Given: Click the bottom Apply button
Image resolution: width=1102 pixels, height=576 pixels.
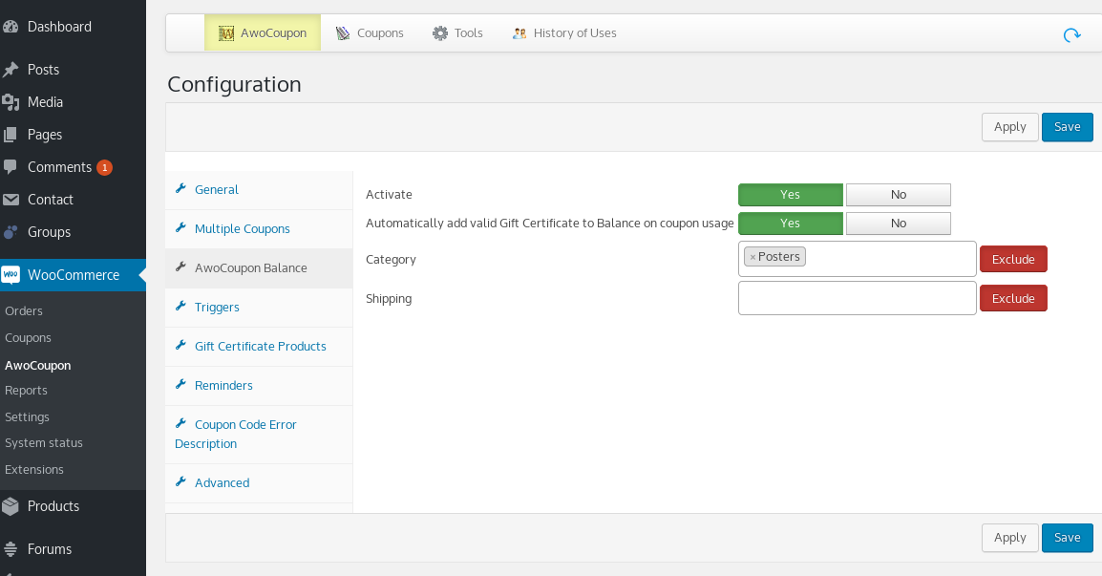Looking at the screenshot, I should click(x=1009, y=538).
